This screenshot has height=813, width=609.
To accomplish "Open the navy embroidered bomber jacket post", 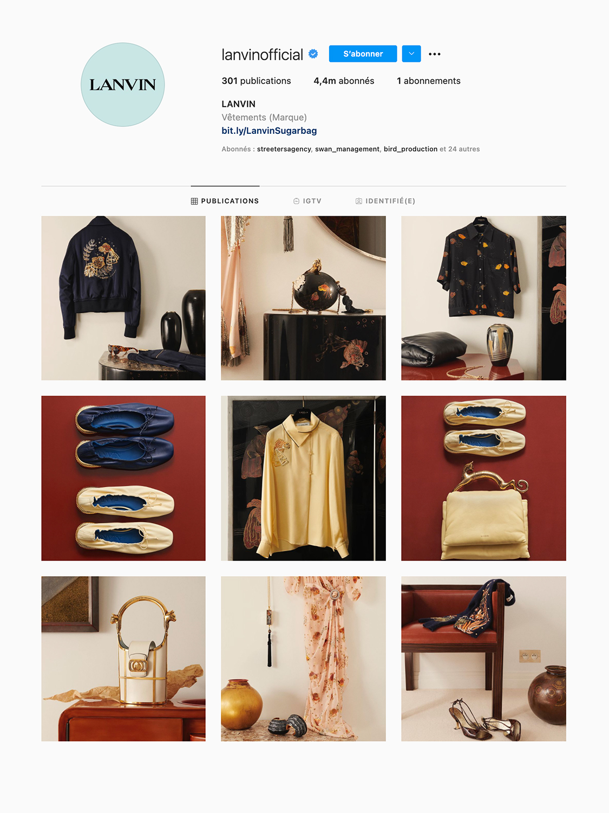I will pyautogui.click(x=123, y=298).
